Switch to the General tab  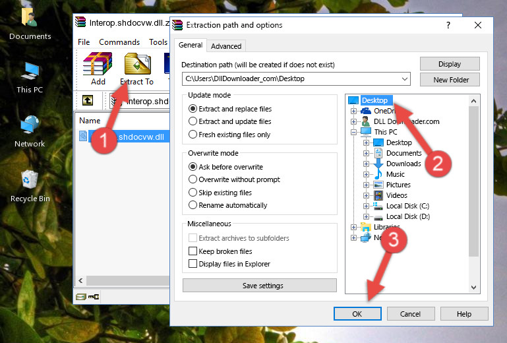pos(191,46)
